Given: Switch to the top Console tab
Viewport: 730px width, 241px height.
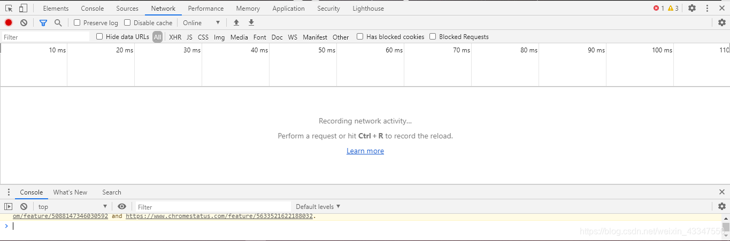Looking at the screenshot, I should [93, 8].
